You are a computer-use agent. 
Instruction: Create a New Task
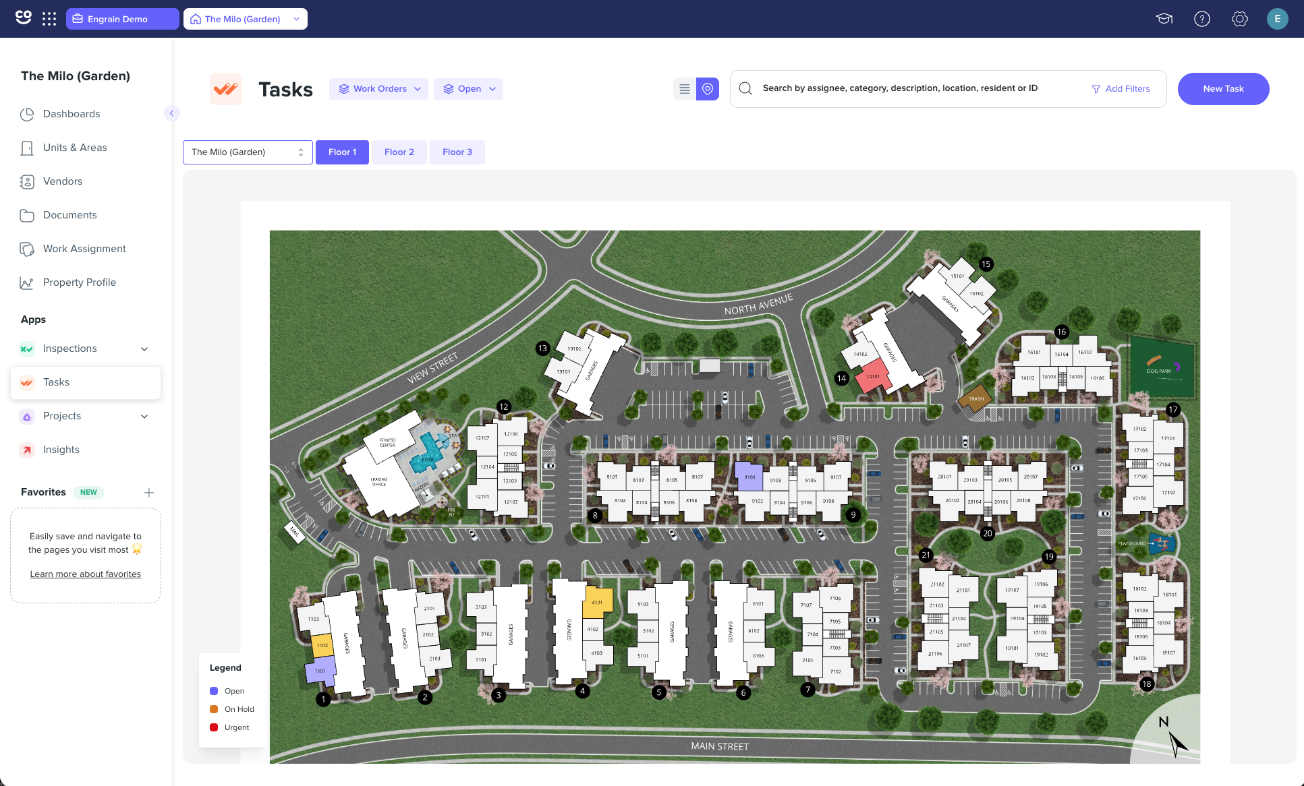tap(1223, 89)
